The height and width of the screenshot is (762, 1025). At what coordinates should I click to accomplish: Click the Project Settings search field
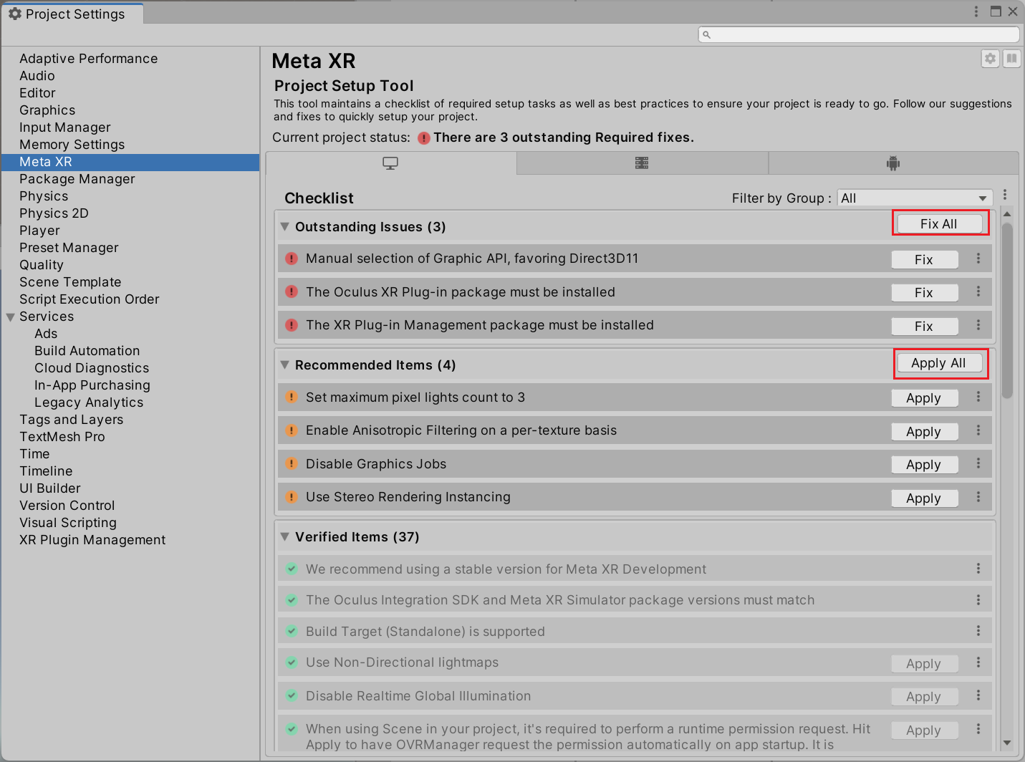(x=859, y=34)
